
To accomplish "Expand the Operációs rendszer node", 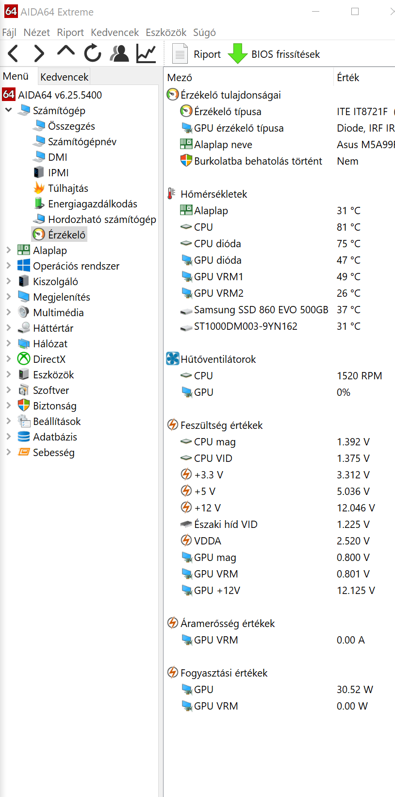I will [8, 266].
